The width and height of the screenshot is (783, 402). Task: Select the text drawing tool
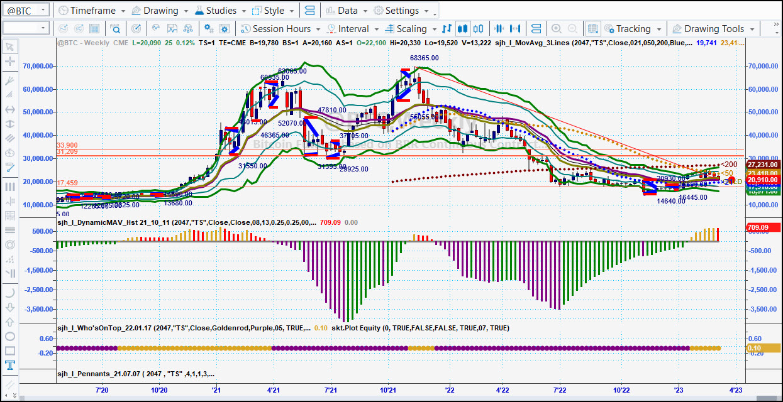10,366
